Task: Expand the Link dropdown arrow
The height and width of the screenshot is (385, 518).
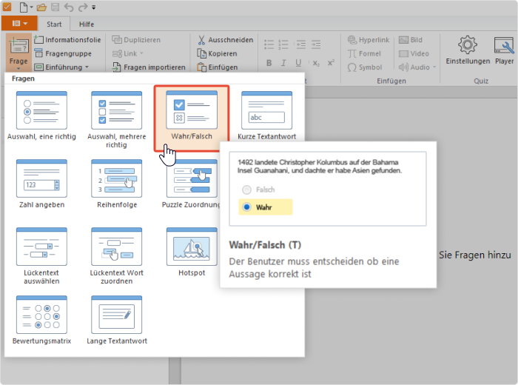Action: click(x=142, y=53)
